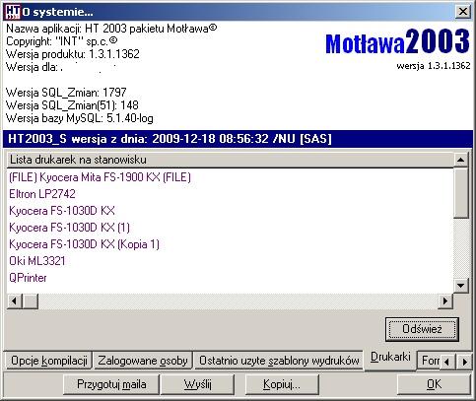Confirm with the OK button
The width and height of the screenshot is (476, 401).
click(x=434, y=384)
